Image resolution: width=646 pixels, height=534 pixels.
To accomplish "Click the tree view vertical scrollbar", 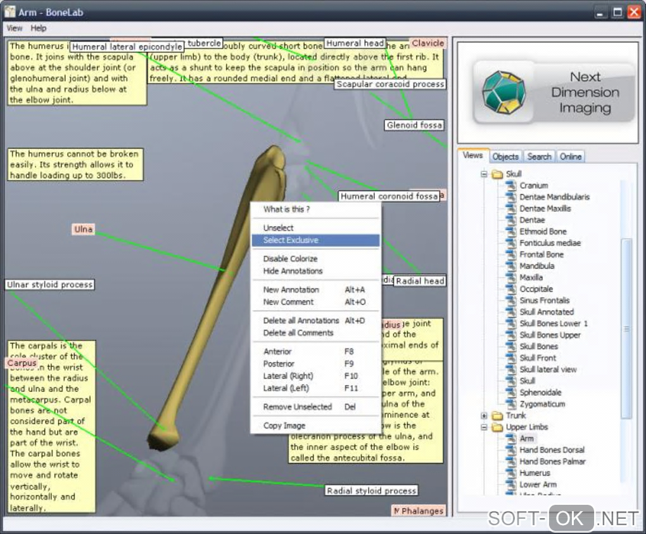I will pos(626,329).
